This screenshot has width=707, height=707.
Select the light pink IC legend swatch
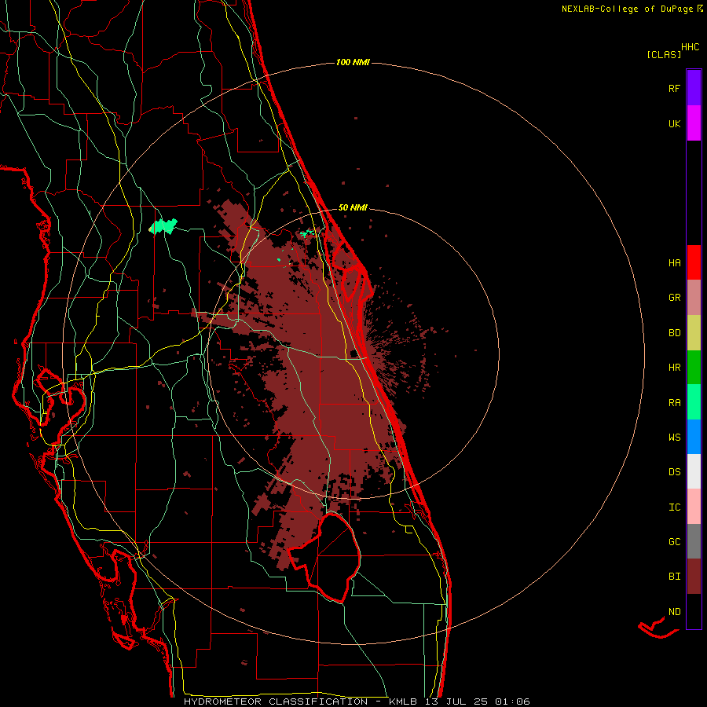tap(694, 507)
